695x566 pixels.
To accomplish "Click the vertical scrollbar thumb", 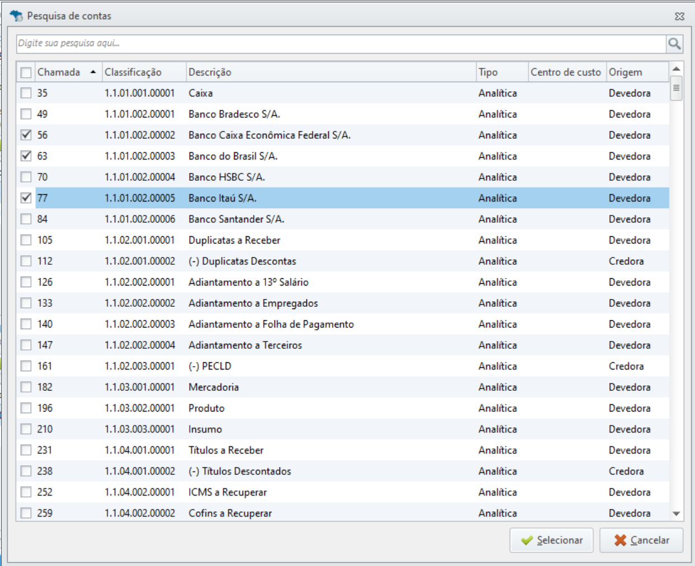I will pyautogui.click(x=676, y=88).
